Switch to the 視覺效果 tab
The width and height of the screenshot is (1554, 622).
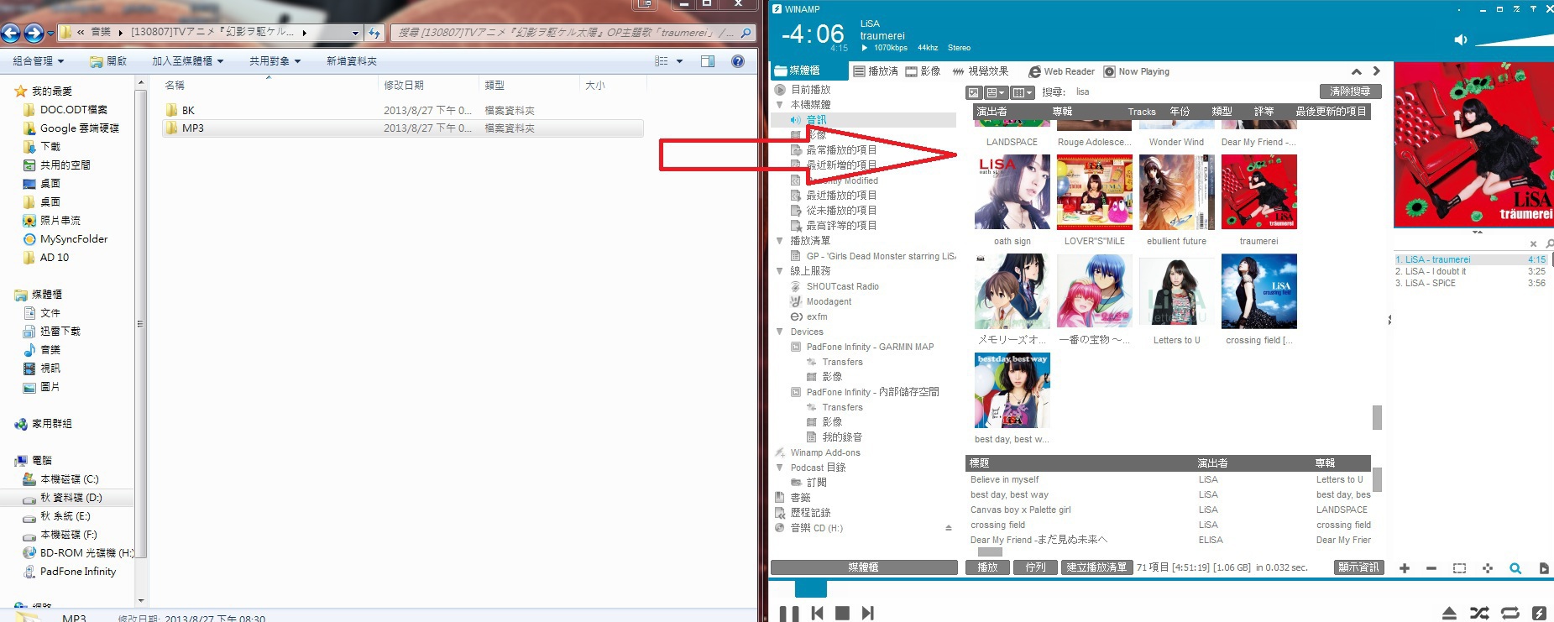tap(980, 71)
